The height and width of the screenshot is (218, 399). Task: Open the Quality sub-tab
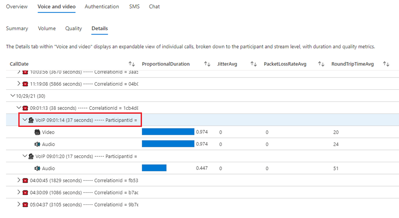point(74,29)
